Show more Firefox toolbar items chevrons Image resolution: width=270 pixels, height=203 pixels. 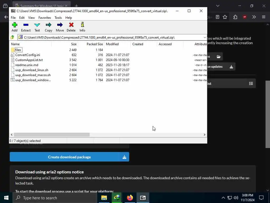[x=254, y=17]
